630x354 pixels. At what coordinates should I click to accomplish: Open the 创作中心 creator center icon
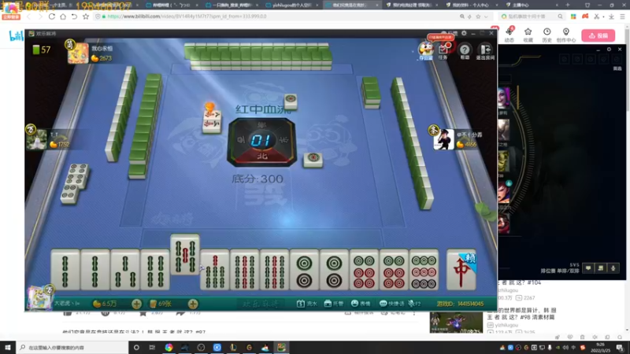tap(566, 35)
